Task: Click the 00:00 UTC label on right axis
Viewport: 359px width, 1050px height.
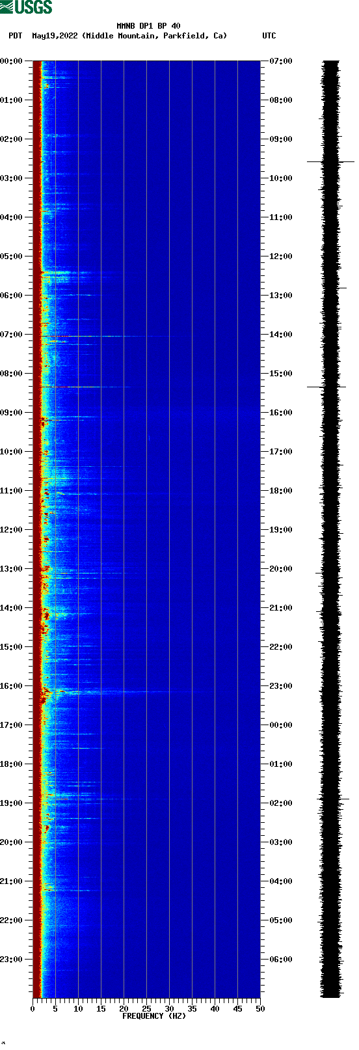Action: click(281, 725)
